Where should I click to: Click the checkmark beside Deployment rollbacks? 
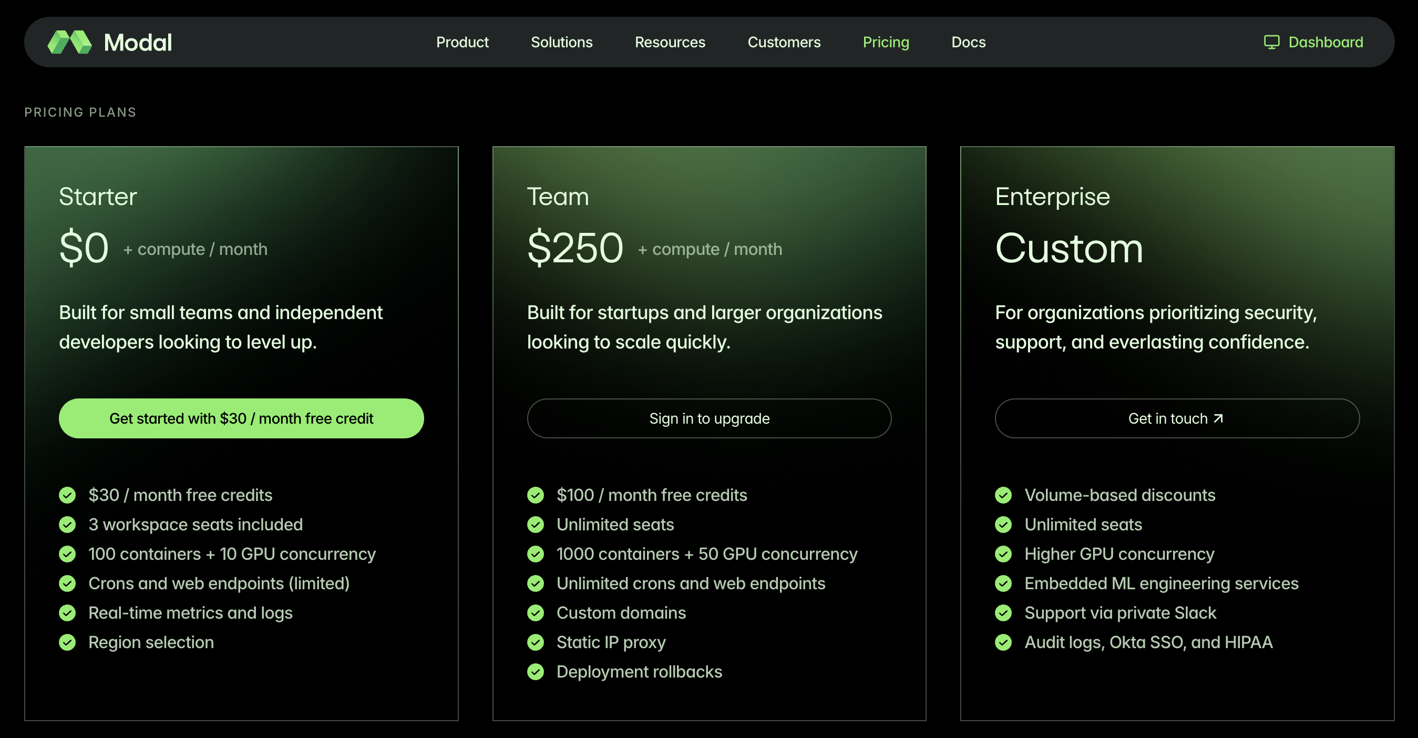click(535, 672)
